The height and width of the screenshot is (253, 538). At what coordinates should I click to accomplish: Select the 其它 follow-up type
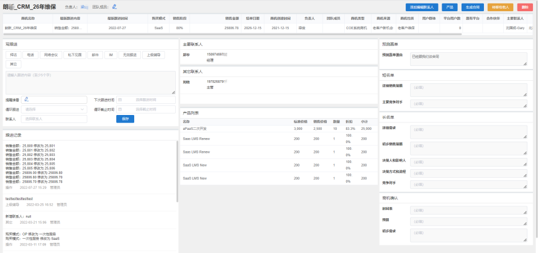[14, 64]
